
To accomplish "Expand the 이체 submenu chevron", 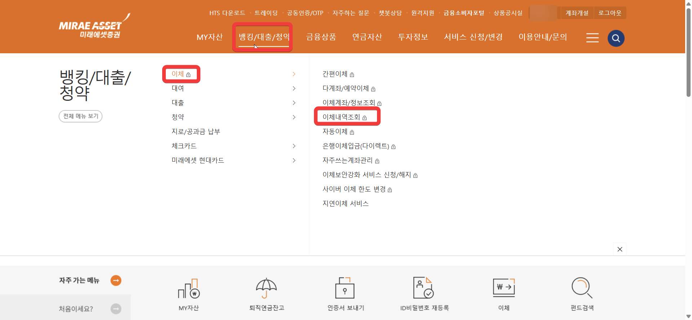I will click(x=294, y=74).
